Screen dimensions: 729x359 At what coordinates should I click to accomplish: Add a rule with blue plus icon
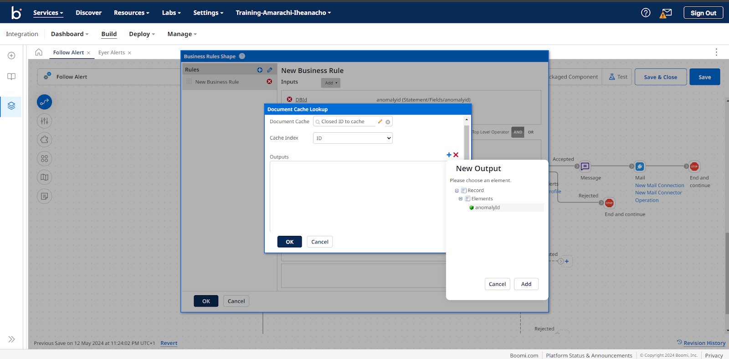[260, 70]
